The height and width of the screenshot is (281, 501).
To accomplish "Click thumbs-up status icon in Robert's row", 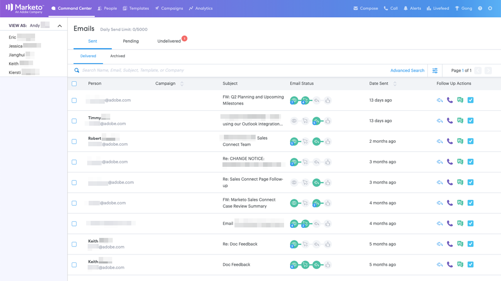I will 328,141.
